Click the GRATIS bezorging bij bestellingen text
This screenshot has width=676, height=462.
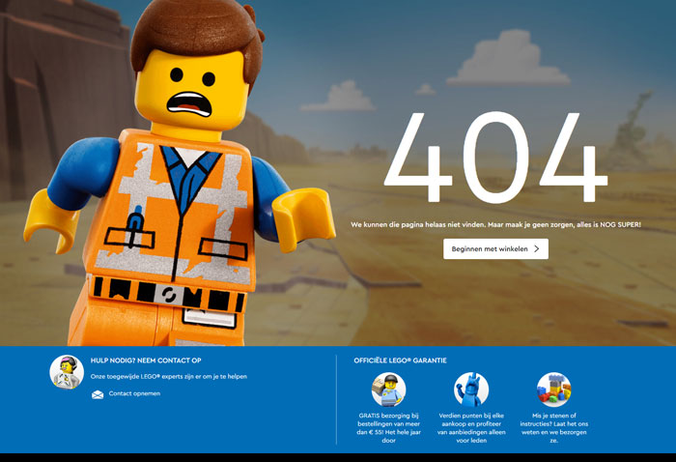click(x=388, y=428)
